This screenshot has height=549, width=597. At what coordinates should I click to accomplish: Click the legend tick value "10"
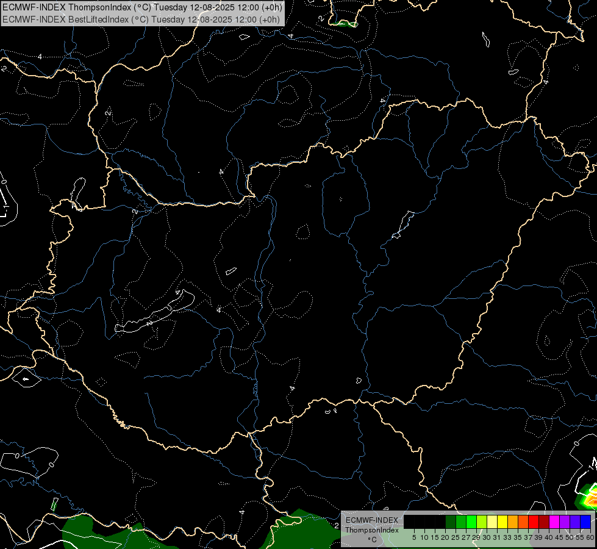pyautogui.click(x=424, y=537)
